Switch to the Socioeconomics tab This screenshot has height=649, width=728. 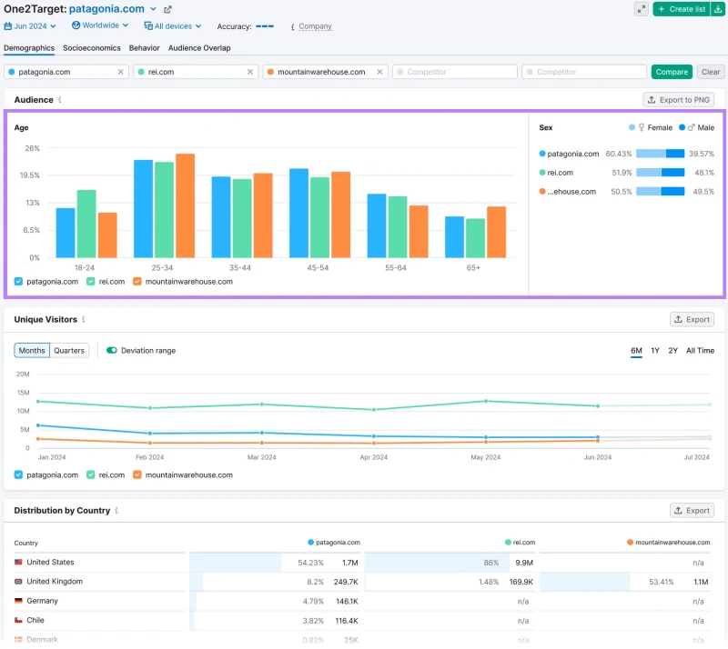pyautogui.click(x=92, y=48)
